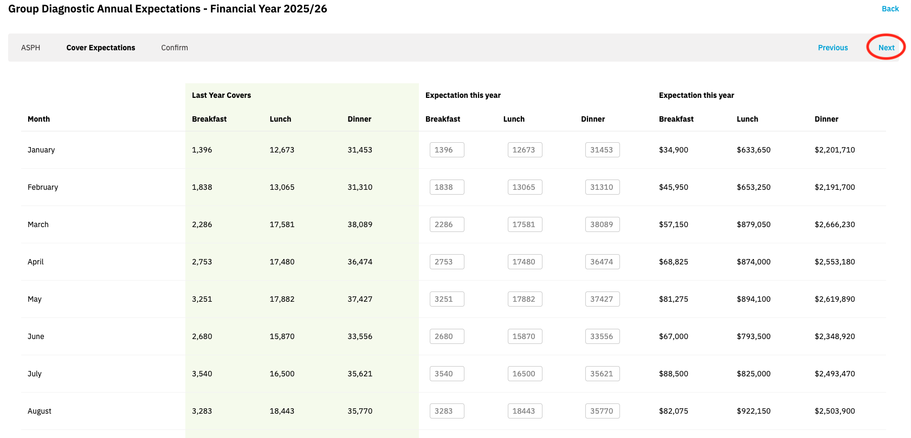Edit February breakfast expectation field 1838
911x438 pixels.
pos(447,187)
